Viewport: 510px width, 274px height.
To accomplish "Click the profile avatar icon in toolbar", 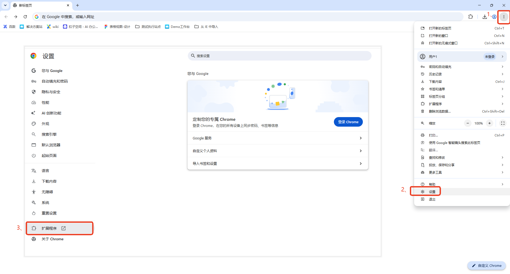I will tap(494, 17).
